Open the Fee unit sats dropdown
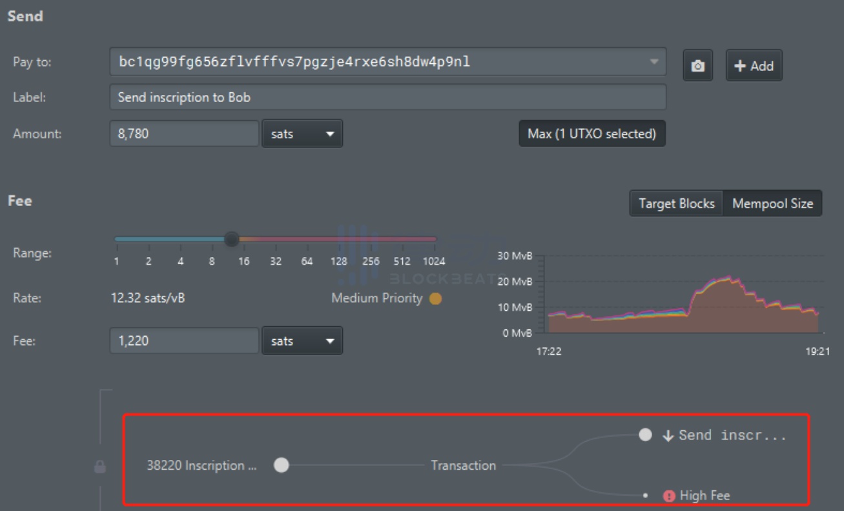Image resolution: width=844 pixels, height=511 pixels. tap(302, 340)
